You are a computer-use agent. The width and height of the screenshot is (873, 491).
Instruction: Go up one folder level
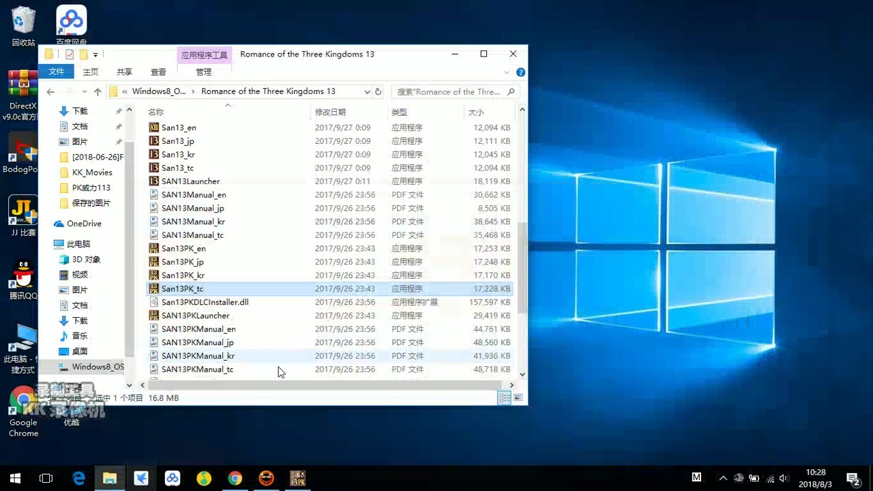point(98,91)
